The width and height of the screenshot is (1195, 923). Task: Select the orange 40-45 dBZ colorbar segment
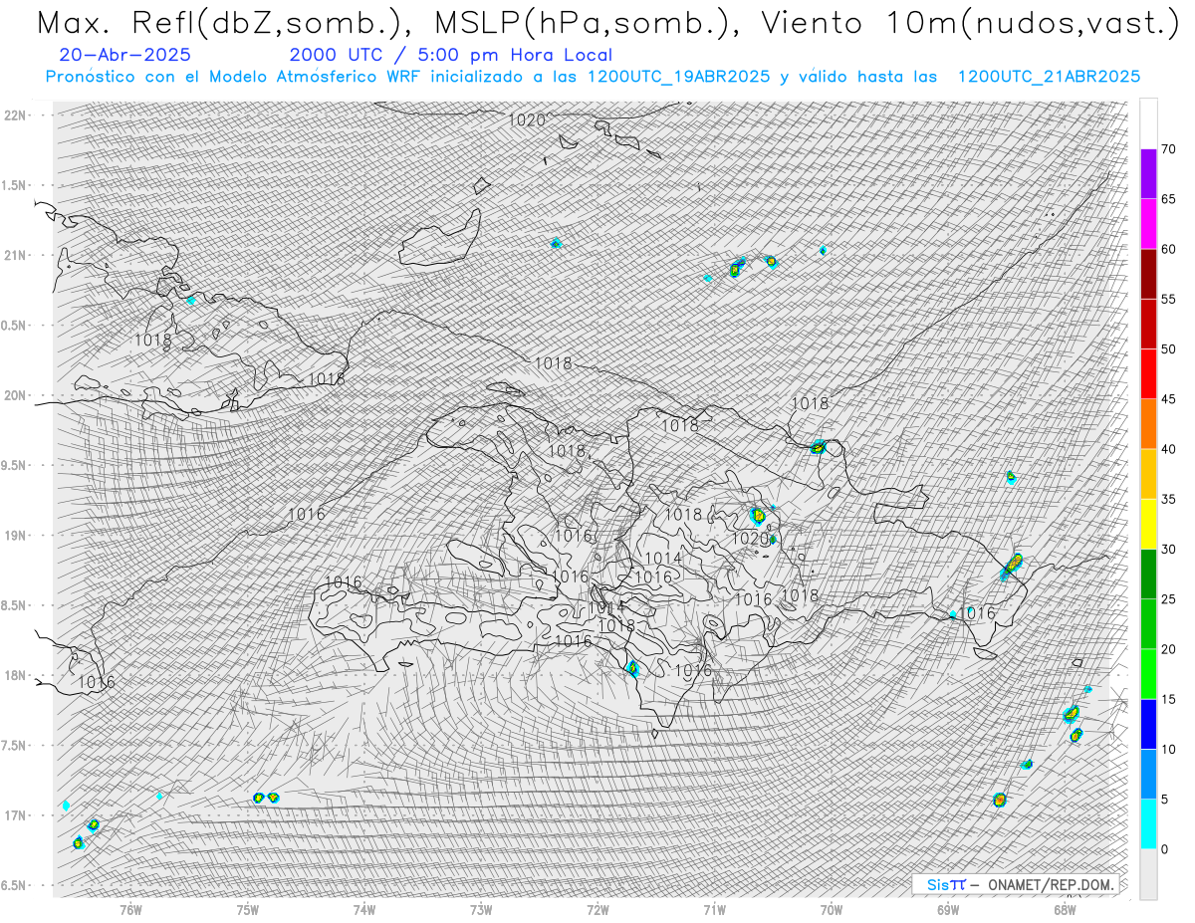tap(1148, 424)
